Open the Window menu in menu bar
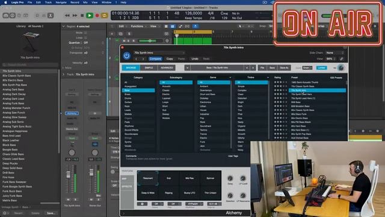Screen dimensions: 385x217 (x=106, y=2)
